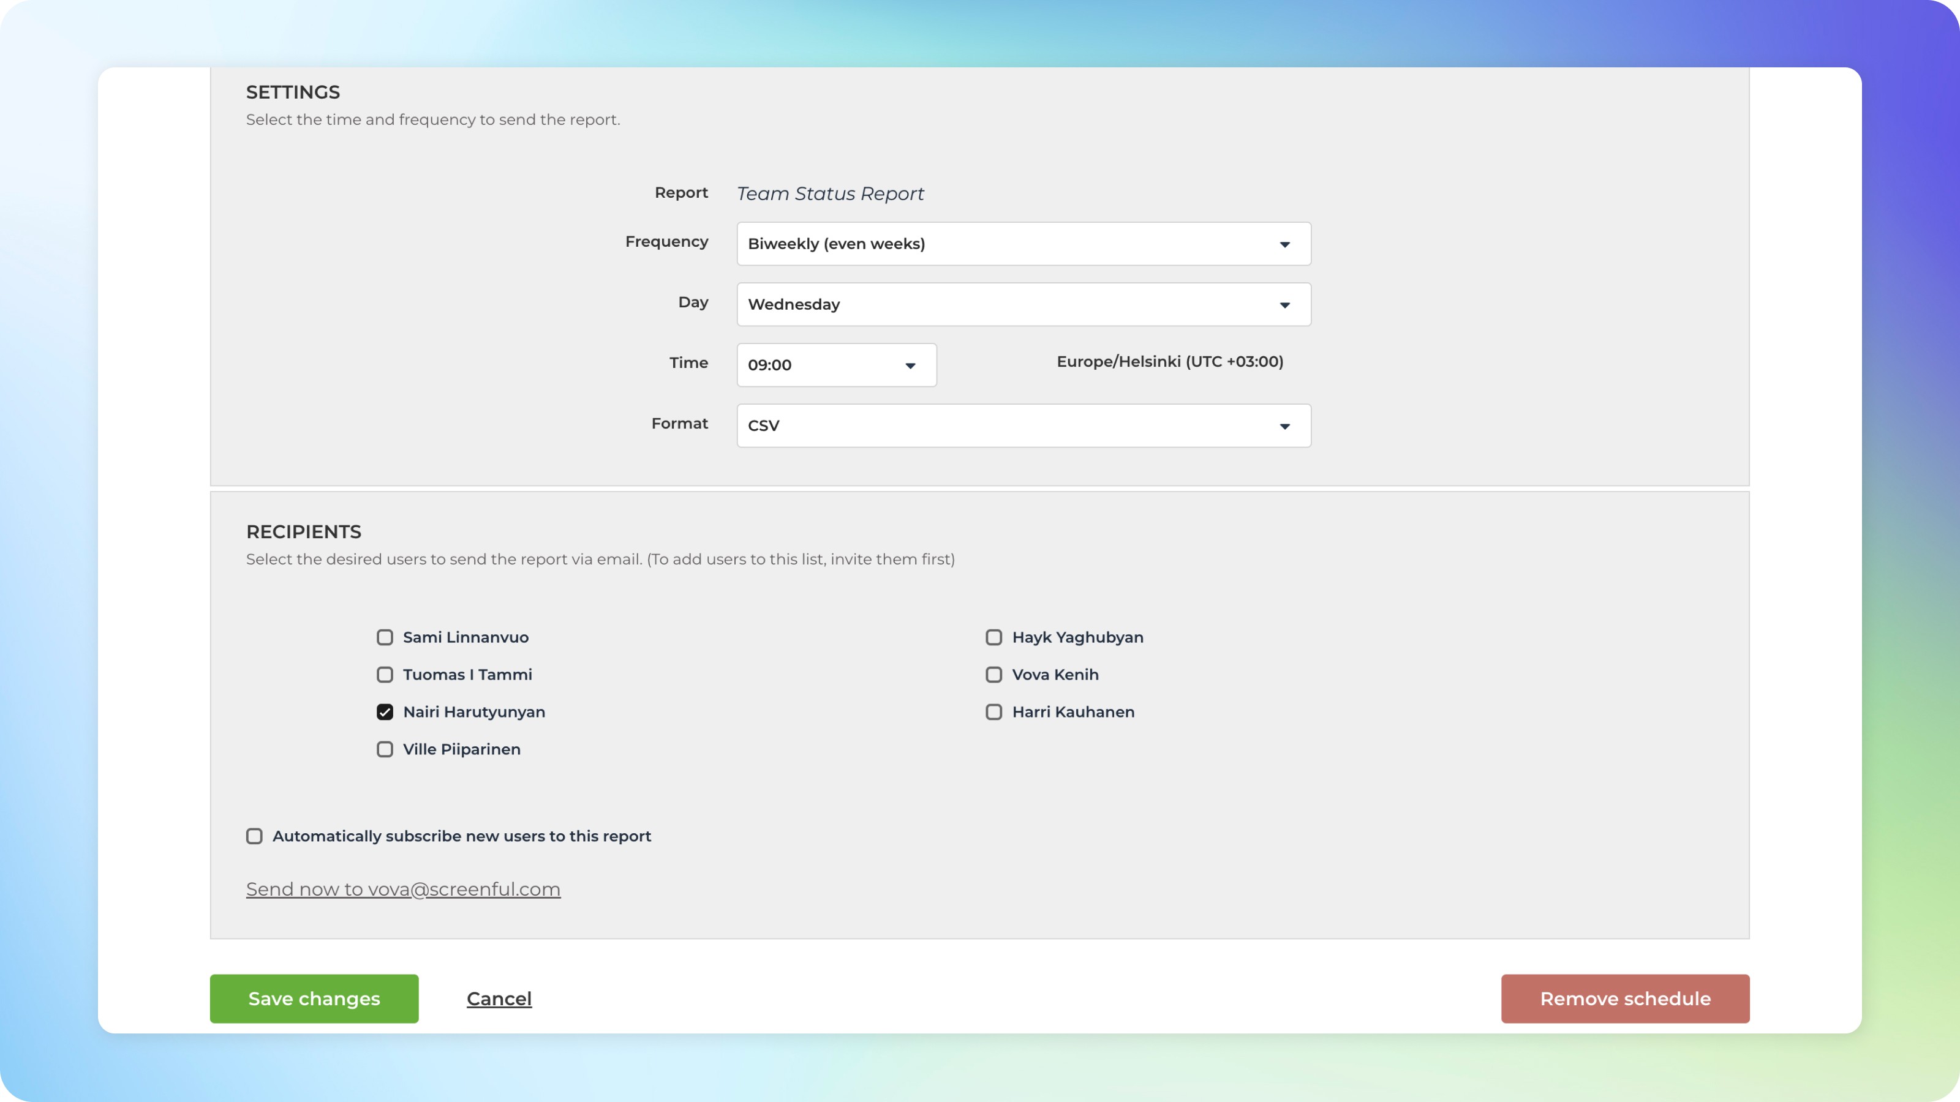This screenshot has width=1960, height=1102.
Task: Enable Hayk Yaghubyan as recipient
Action: coord(993,637)
